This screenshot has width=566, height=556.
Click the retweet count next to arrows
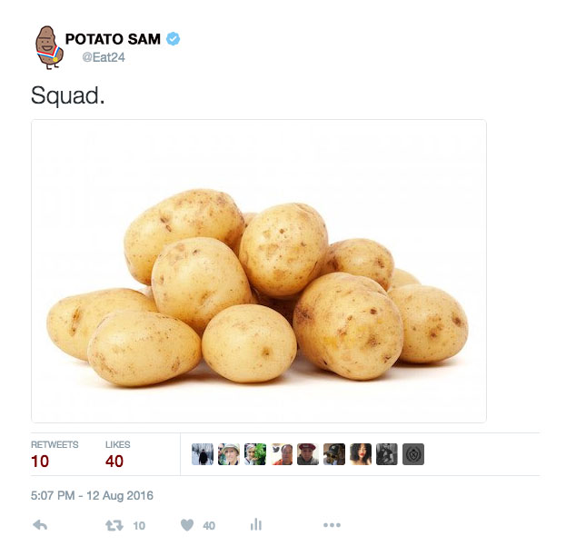(139, 526)
